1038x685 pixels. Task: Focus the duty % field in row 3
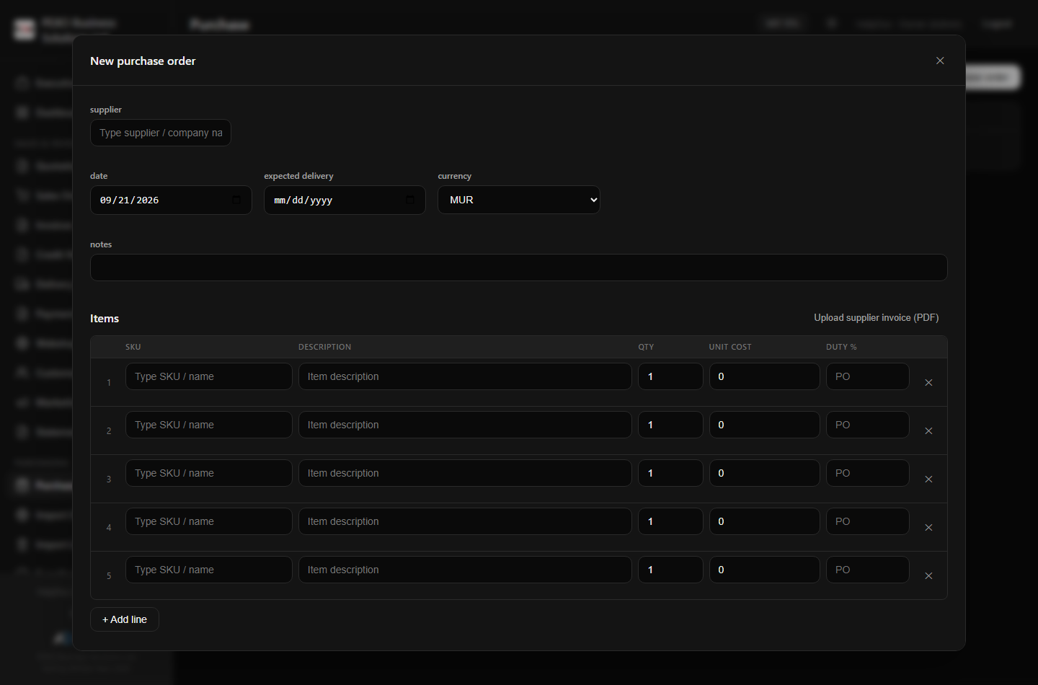(x=868, y=473)
